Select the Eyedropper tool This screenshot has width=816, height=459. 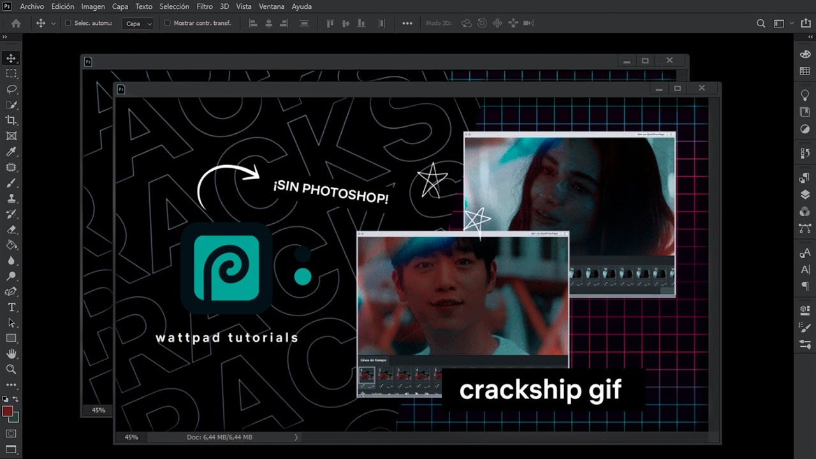(x=11, y=152)
